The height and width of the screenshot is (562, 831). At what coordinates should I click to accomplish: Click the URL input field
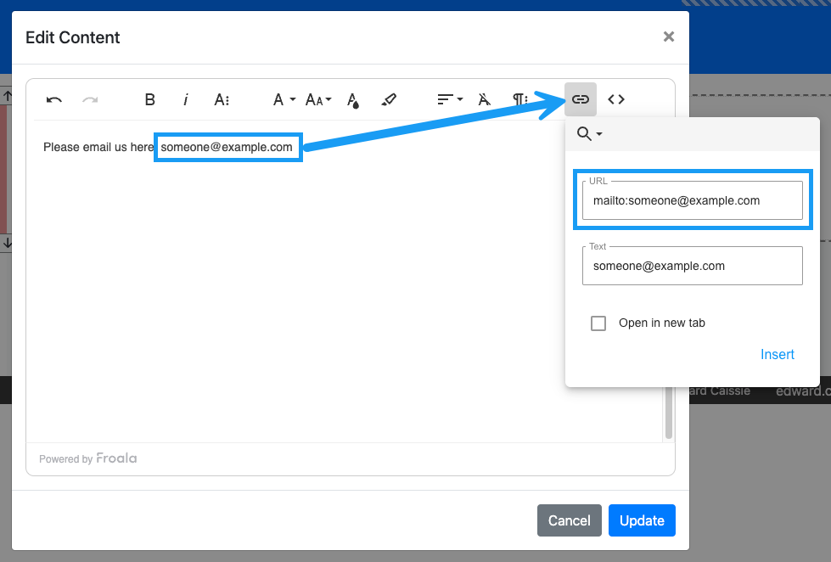point(692,201)
